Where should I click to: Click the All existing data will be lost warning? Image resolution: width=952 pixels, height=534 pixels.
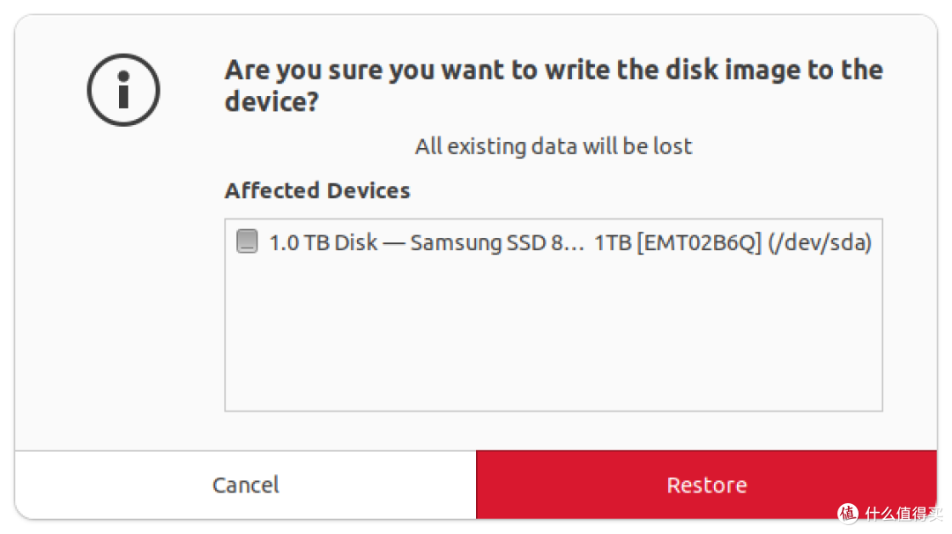click(553, 146)
